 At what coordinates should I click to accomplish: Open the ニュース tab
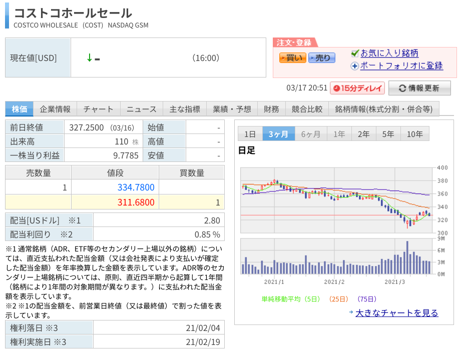pyautogui.click(x=142, y=109)
